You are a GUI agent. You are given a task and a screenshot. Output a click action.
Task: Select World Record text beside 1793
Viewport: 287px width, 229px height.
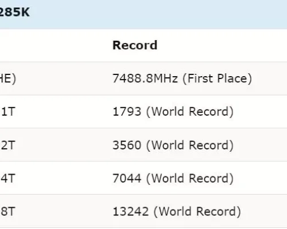190,112
